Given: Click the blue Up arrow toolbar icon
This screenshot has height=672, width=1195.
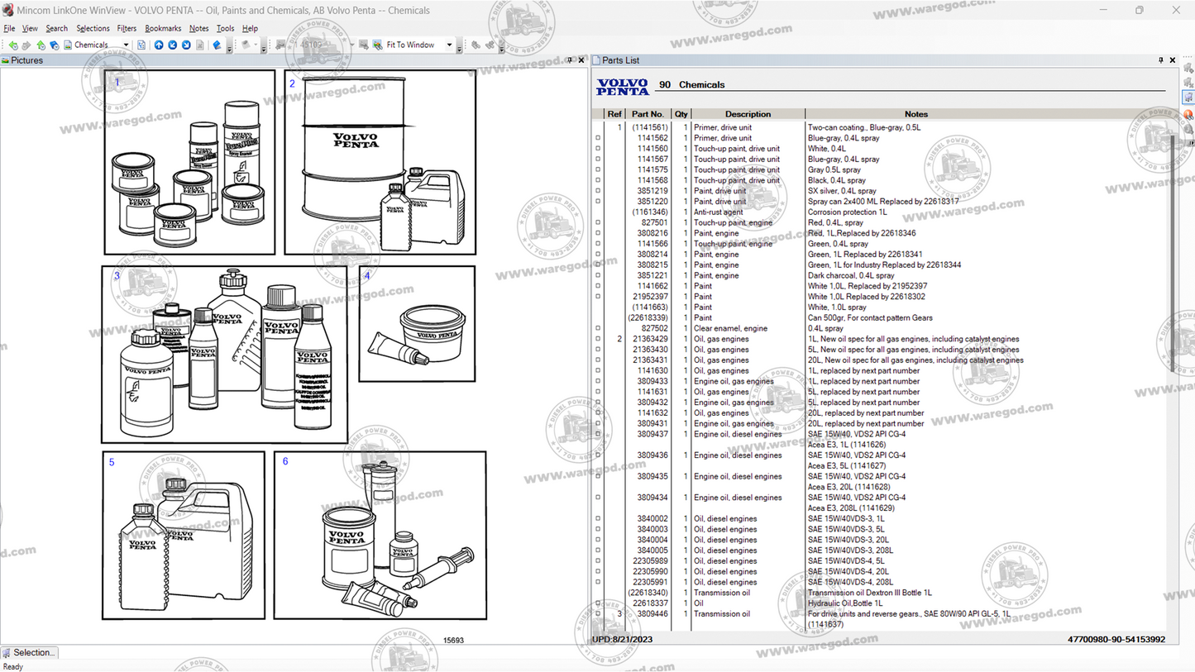Looking at the screenshot, I should 159,45.
